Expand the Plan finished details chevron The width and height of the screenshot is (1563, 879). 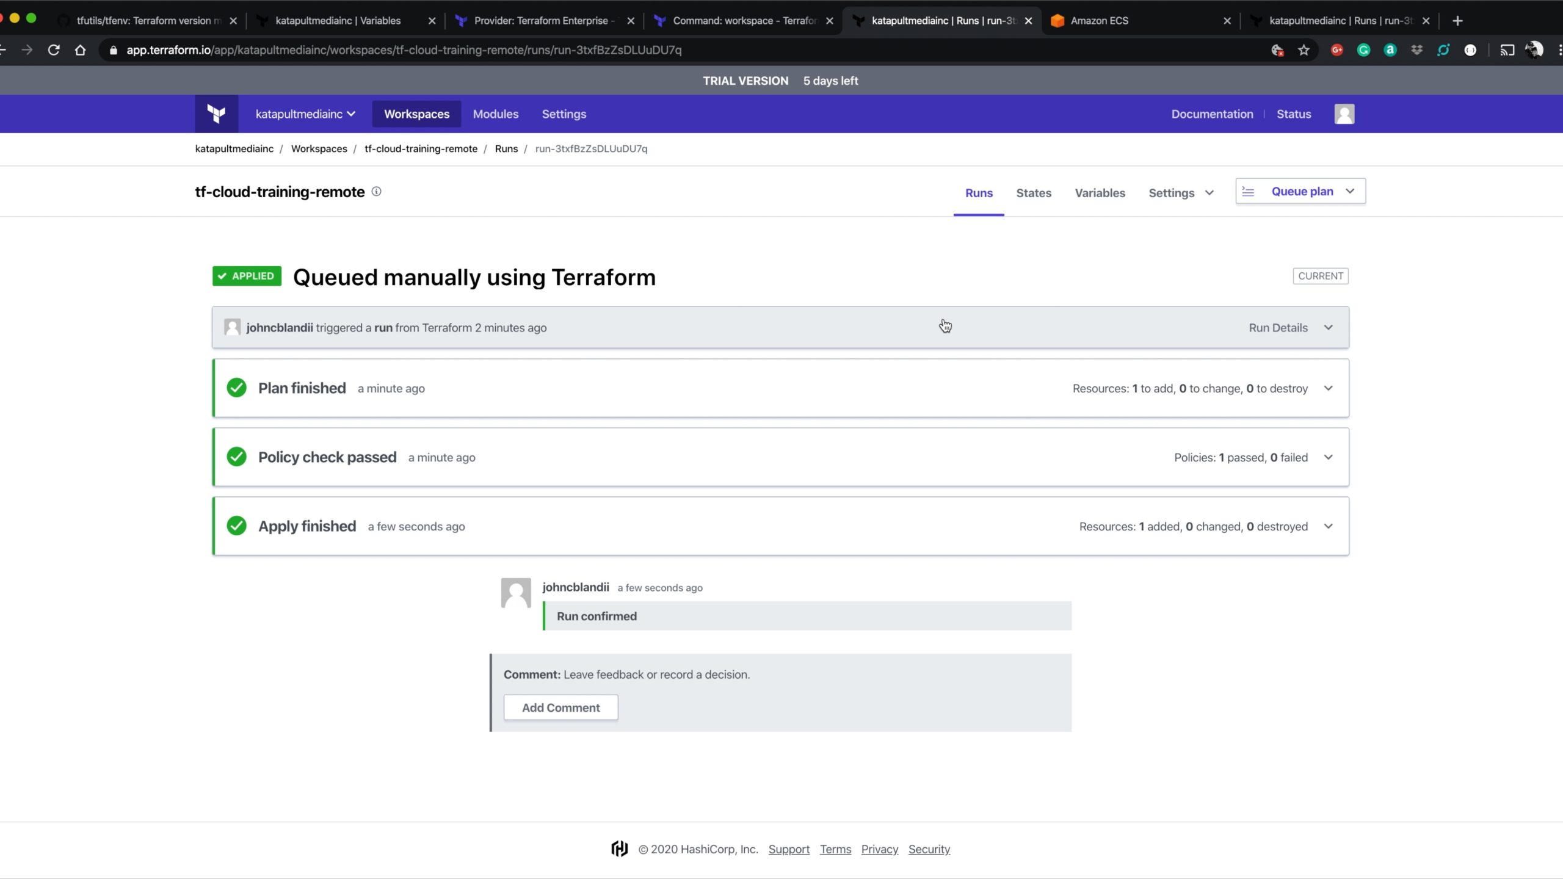[x=1328, y=388]
